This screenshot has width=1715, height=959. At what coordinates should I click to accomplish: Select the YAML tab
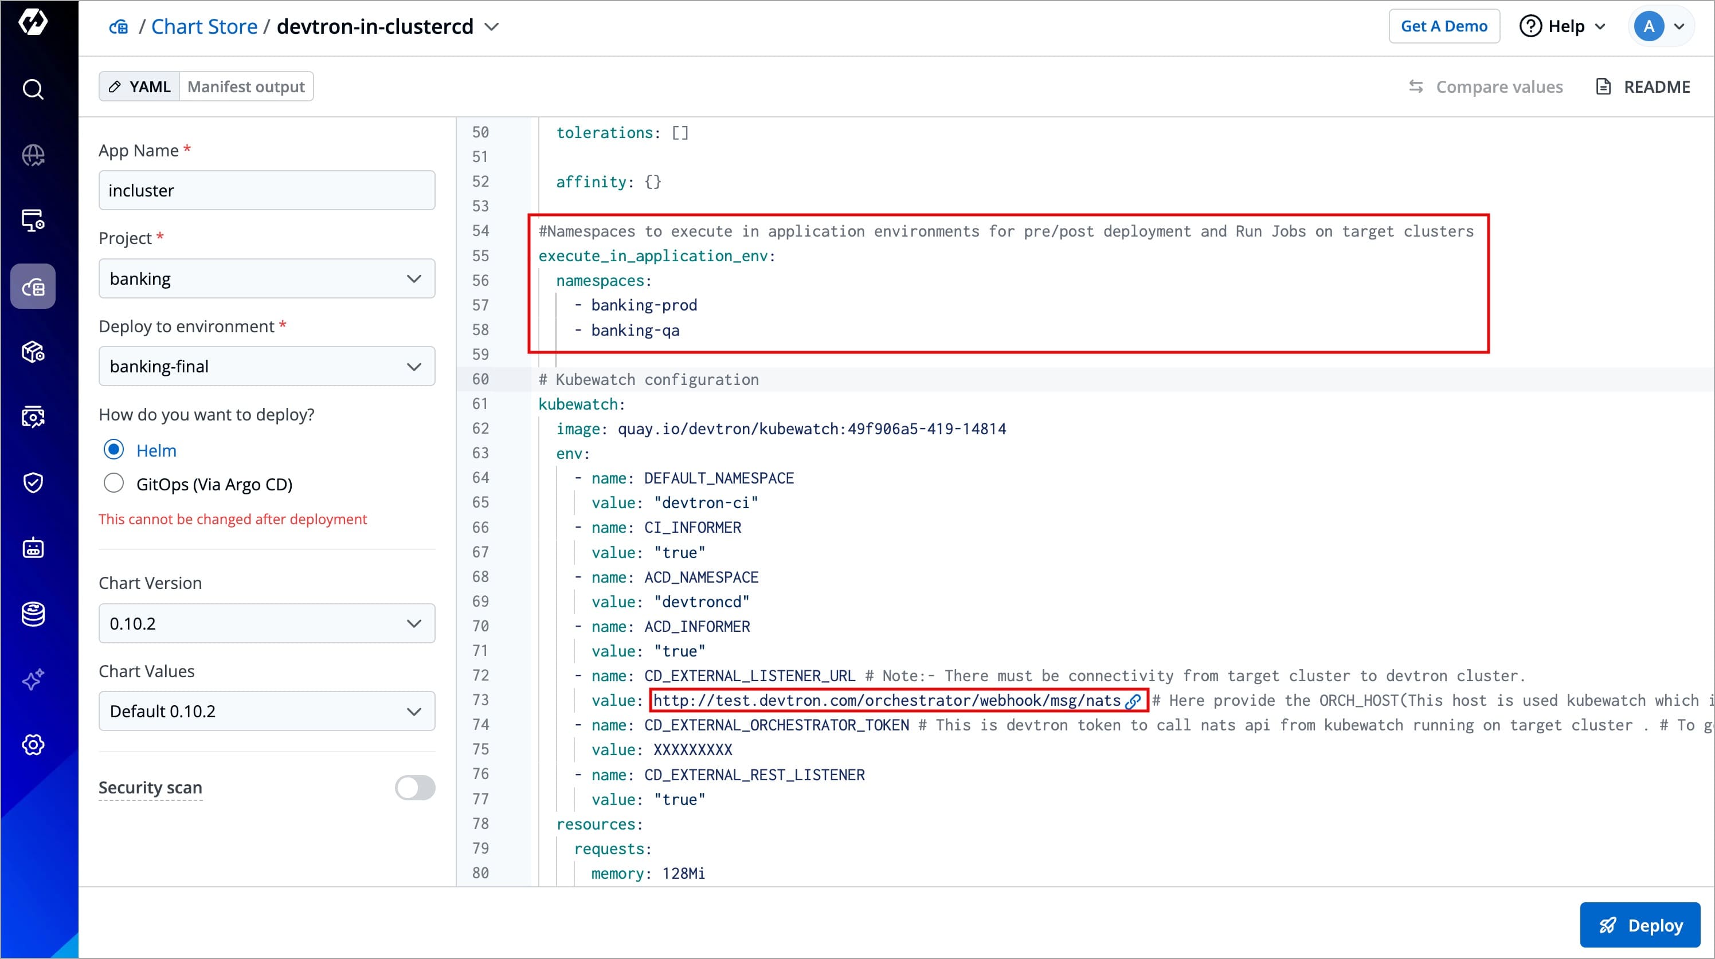[140, 87]
